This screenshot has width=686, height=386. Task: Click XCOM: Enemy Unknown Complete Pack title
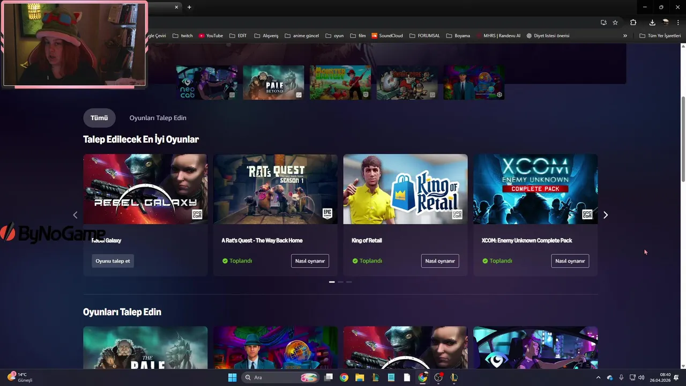(x=527, y=241)
